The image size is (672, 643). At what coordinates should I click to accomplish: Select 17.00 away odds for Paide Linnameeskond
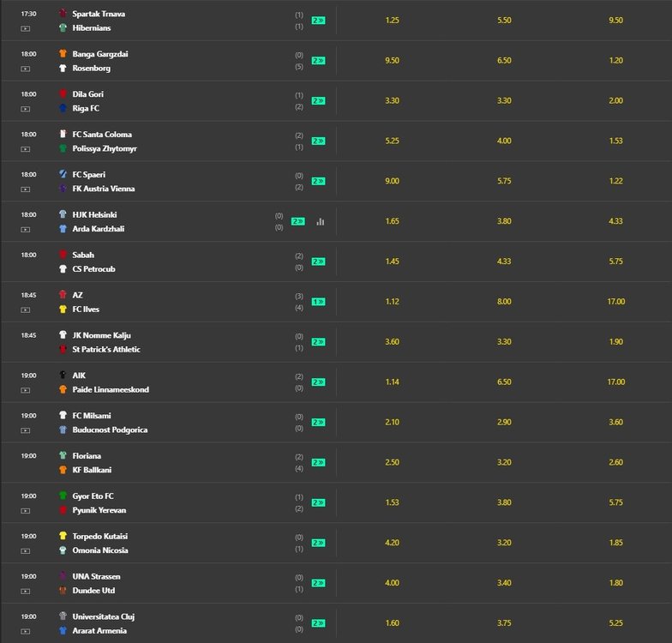615,382
